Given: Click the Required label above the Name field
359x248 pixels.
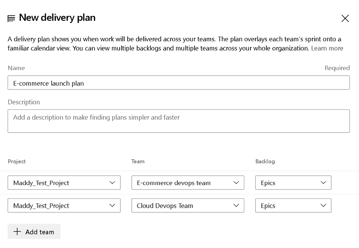Looking at the screenshot, I should click(337, 68).
